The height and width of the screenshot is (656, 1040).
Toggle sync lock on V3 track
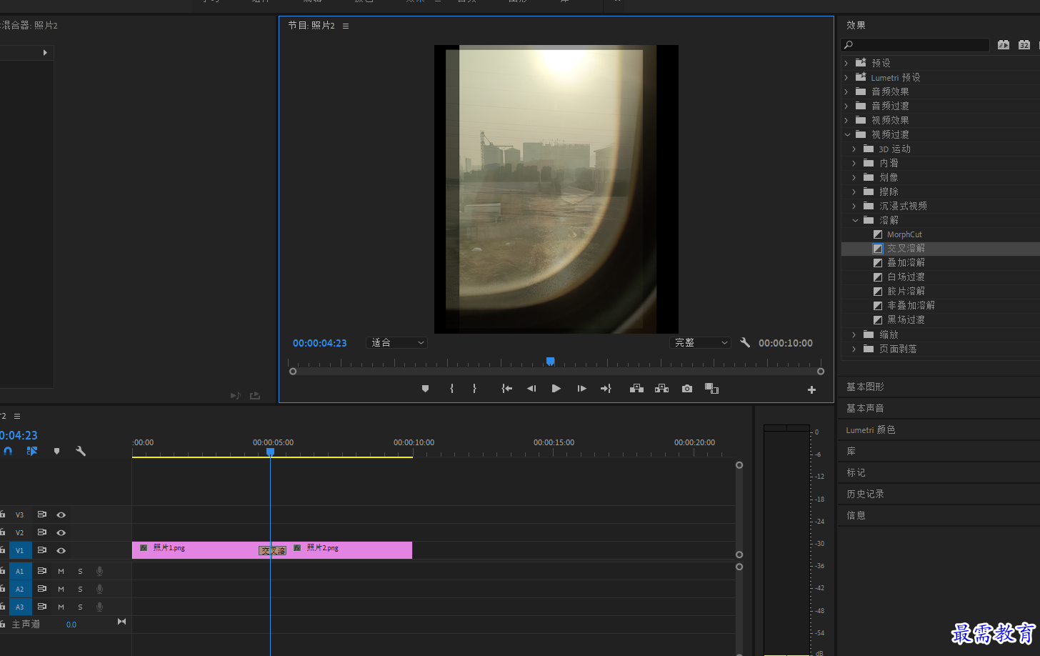42,515
